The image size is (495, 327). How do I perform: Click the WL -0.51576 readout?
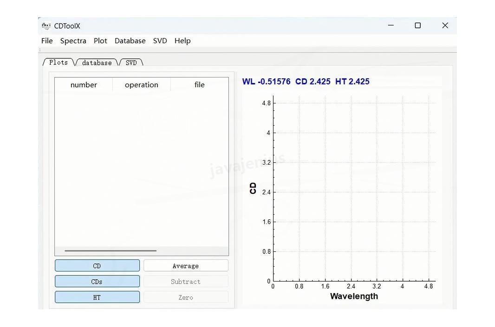[266, 81]
